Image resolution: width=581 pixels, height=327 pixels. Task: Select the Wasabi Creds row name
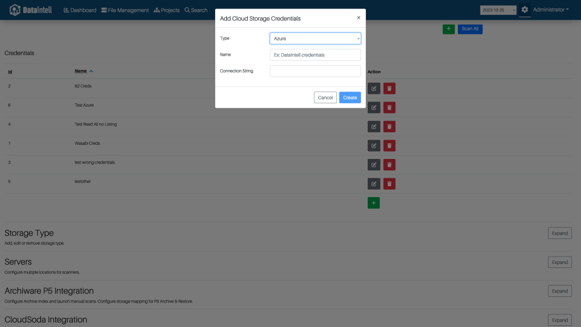pyautogui.click(x=87, y=144)
